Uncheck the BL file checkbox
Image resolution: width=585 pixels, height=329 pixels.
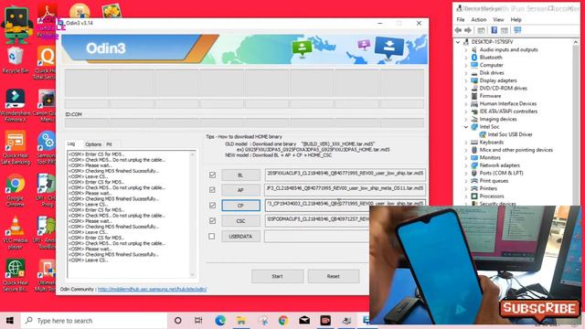coord(212,175)
